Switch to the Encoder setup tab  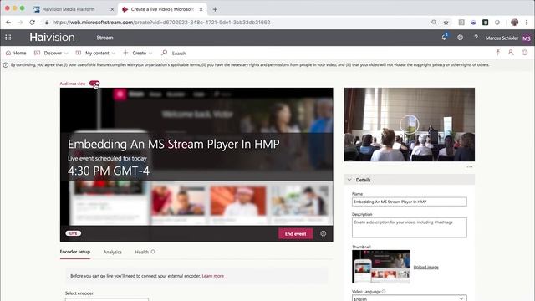click(75, 252)
